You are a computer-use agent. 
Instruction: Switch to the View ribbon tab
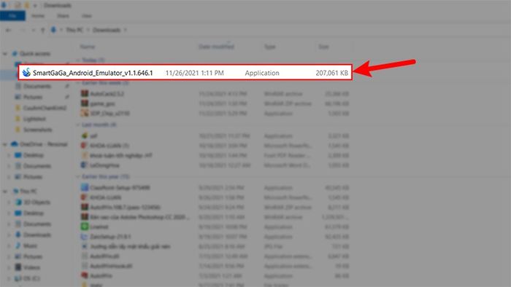(86, 15)
